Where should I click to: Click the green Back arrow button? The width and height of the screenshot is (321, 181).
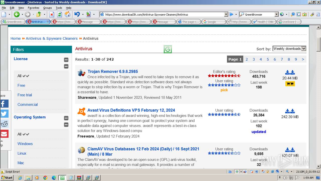click(17, 14)
